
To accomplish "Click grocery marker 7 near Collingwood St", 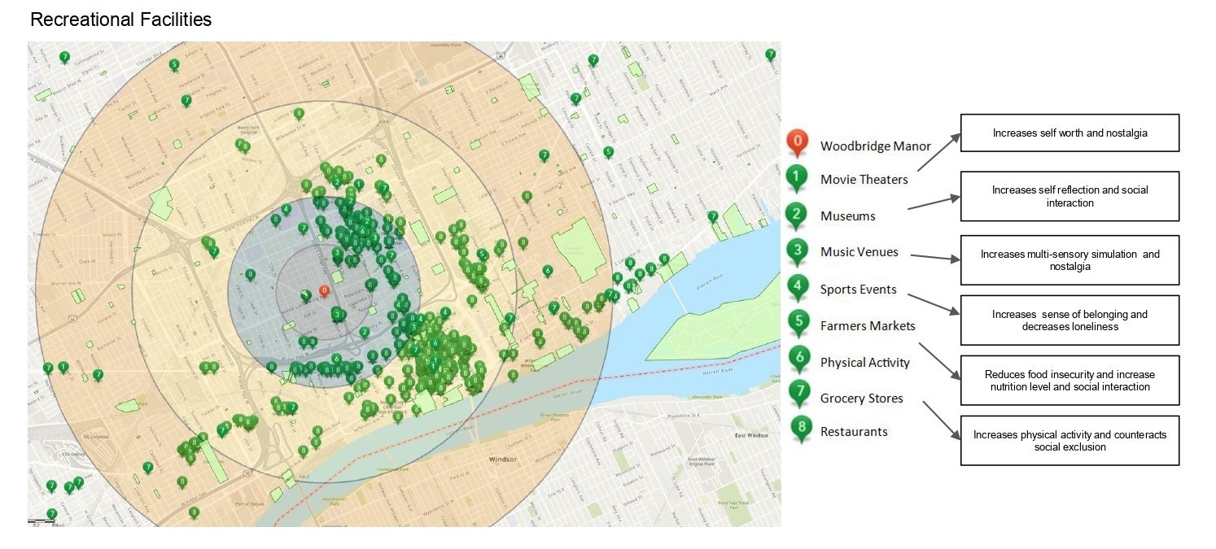I will pos(64,58).
